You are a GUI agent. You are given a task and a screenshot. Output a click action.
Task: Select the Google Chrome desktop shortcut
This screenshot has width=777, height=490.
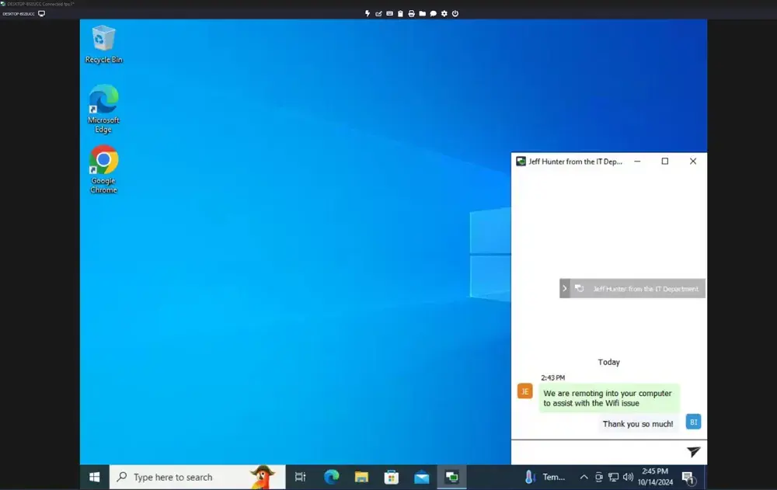pyautogui.click(x=103, y=169)
